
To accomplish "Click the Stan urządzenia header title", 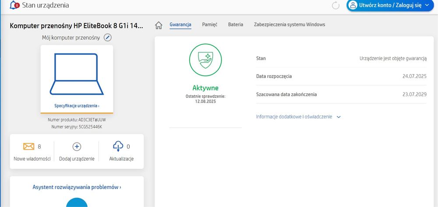I will point(45,5).
